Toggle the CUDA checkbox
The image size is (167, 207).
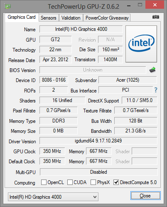[x=70, y=182]
